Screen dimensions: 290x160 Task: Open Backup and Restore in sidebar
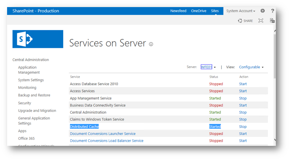[x=34, y=95]
